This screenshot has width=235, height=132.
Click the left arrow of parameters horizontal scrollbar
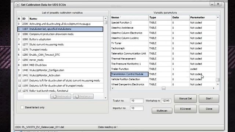tap(113, 88)
